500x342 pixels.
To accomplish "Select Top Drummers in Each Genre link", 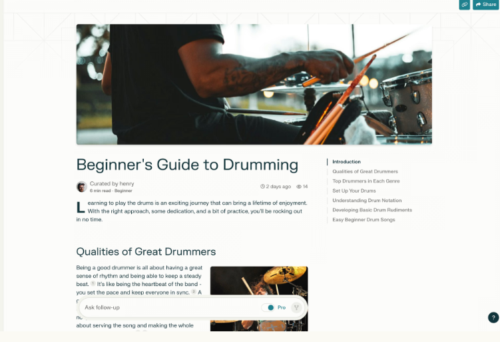I will [366, 181].
